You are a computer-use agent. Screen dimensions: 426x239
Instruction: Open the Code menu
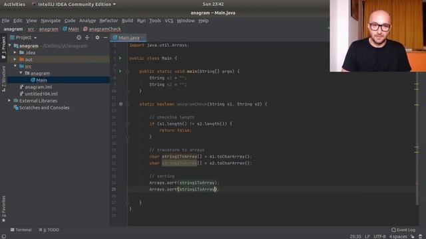tap(70, 21)
